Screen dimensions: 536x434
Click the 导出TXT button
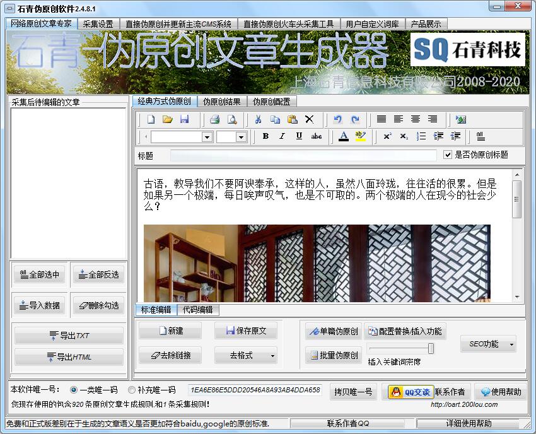click(x=69, y=336)
